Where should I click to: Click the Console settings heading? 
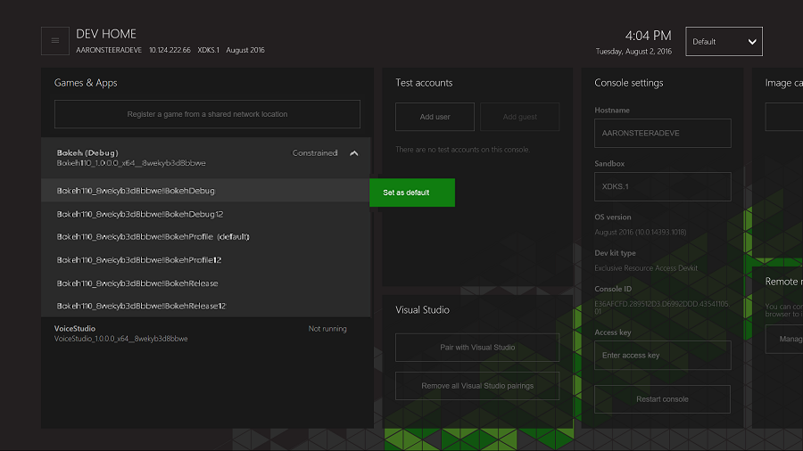(x=628, y=83)
